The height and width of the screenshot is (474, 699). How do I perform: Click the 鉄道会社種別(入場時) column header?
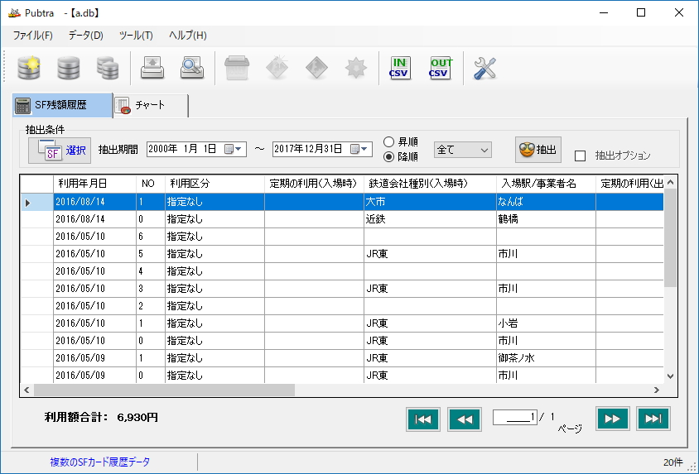click(x=430, y=184)
